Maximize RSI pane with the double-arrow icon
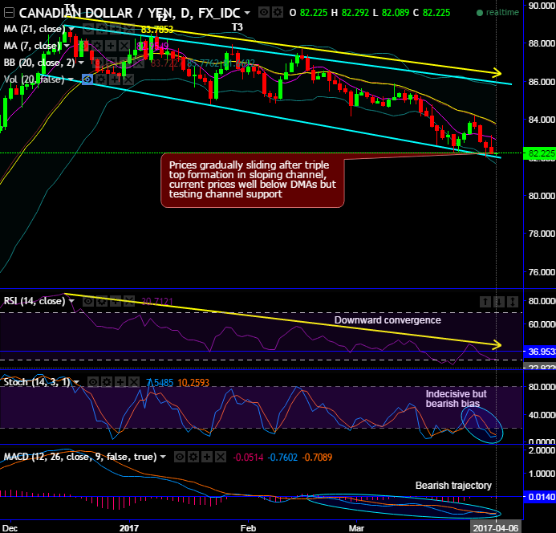This screenshot has width=556, height=533. (x=513, y=302)
